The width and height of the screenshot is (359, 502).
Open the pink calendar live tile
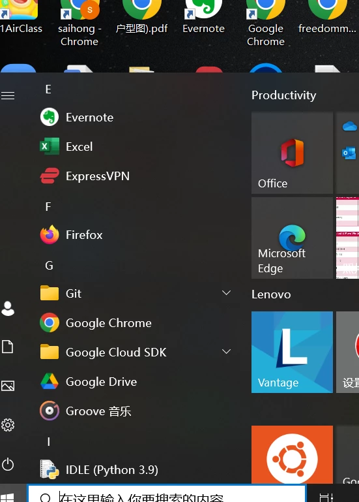click(347, 238)
